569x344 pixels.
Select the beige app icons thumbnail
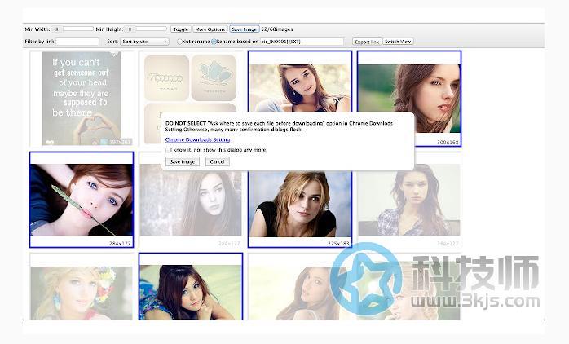coord(191,82)
